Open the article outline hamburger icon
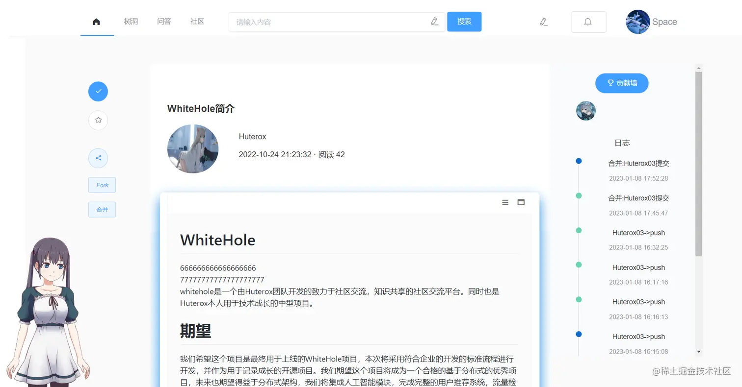This screenshot has height=387, width=742. point(505,202)
